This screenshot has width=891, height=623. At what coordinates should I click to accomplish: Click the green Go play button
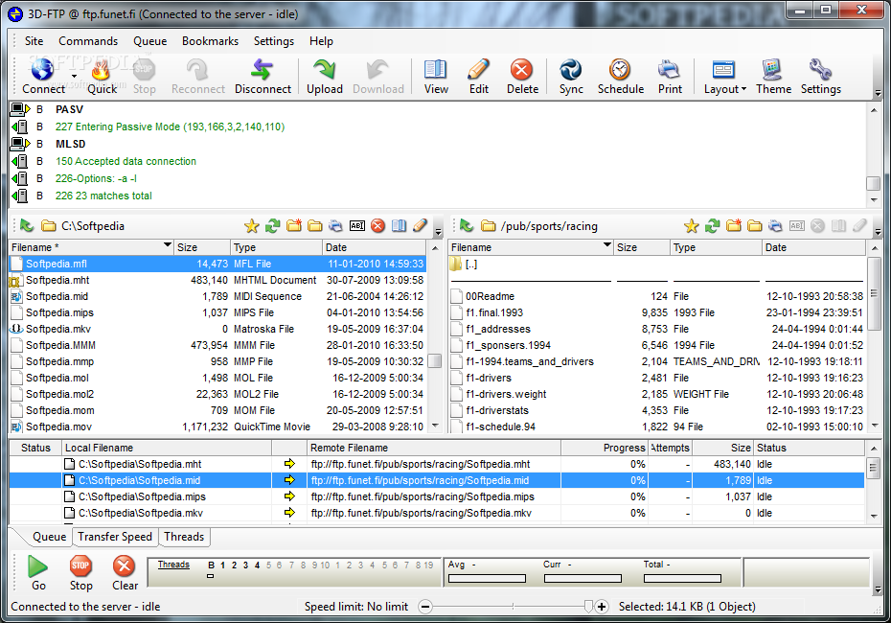click(x=38, y=566)
